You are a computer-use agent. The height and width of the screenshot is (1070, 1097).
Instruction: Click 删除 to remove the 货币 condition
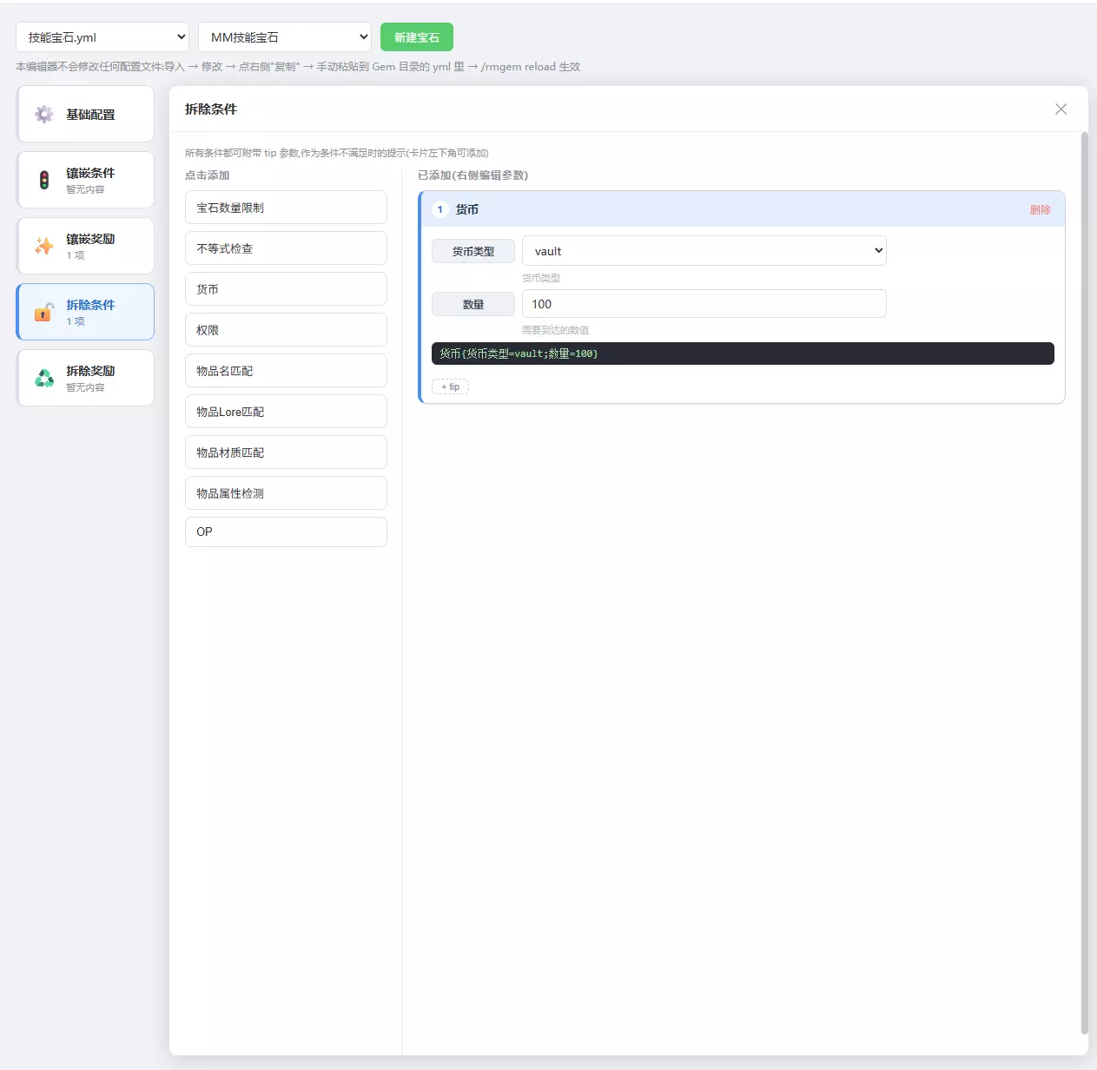point(1041,209)
